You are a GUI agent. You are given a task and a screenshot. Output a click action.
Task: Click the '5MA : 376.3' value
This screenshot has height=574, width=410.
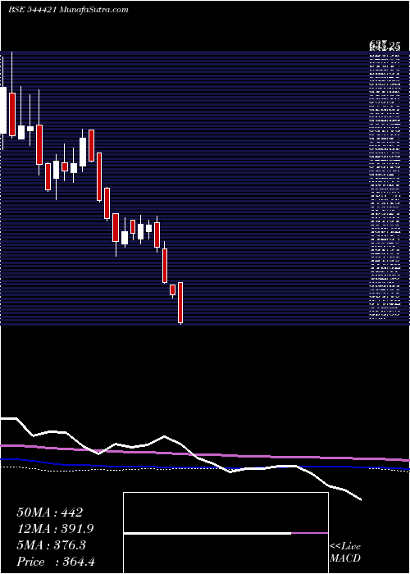pos(51,545)
